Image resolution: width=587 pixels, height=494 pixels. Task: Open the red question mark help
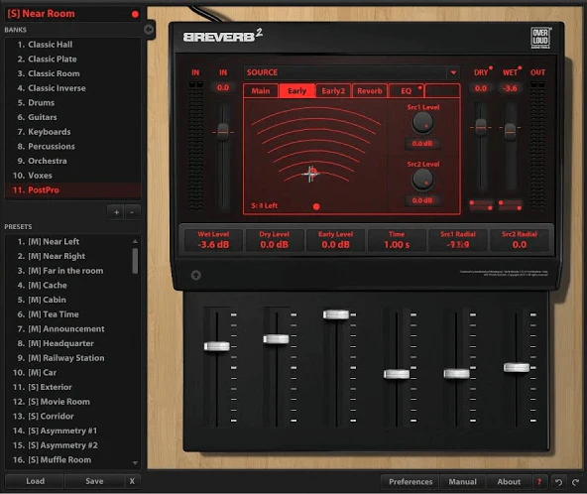[x=539, y=482]
